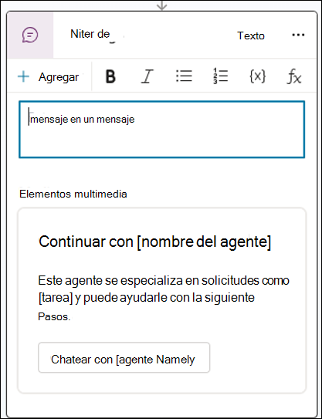Click the 'Elementos multimedia' label

(x=73, y=194)
